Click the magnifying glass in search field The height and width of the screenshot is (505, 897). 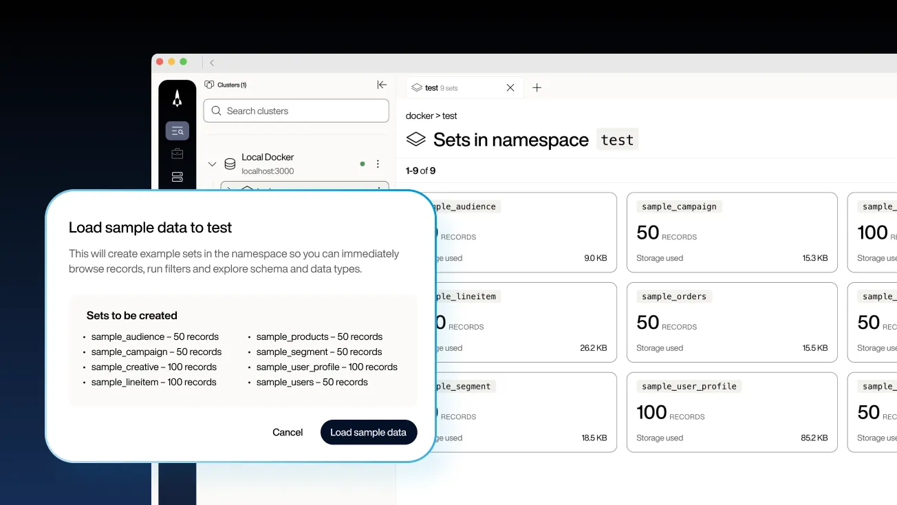pos(217,111)
